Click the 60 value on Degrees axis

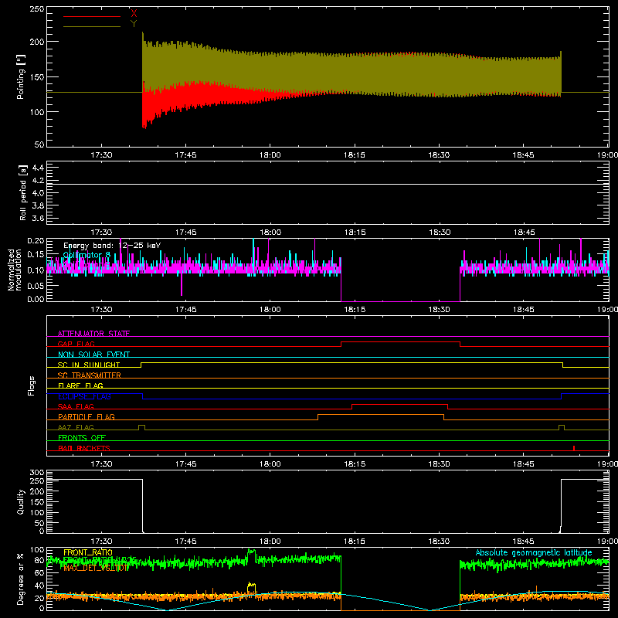point(39,573)
